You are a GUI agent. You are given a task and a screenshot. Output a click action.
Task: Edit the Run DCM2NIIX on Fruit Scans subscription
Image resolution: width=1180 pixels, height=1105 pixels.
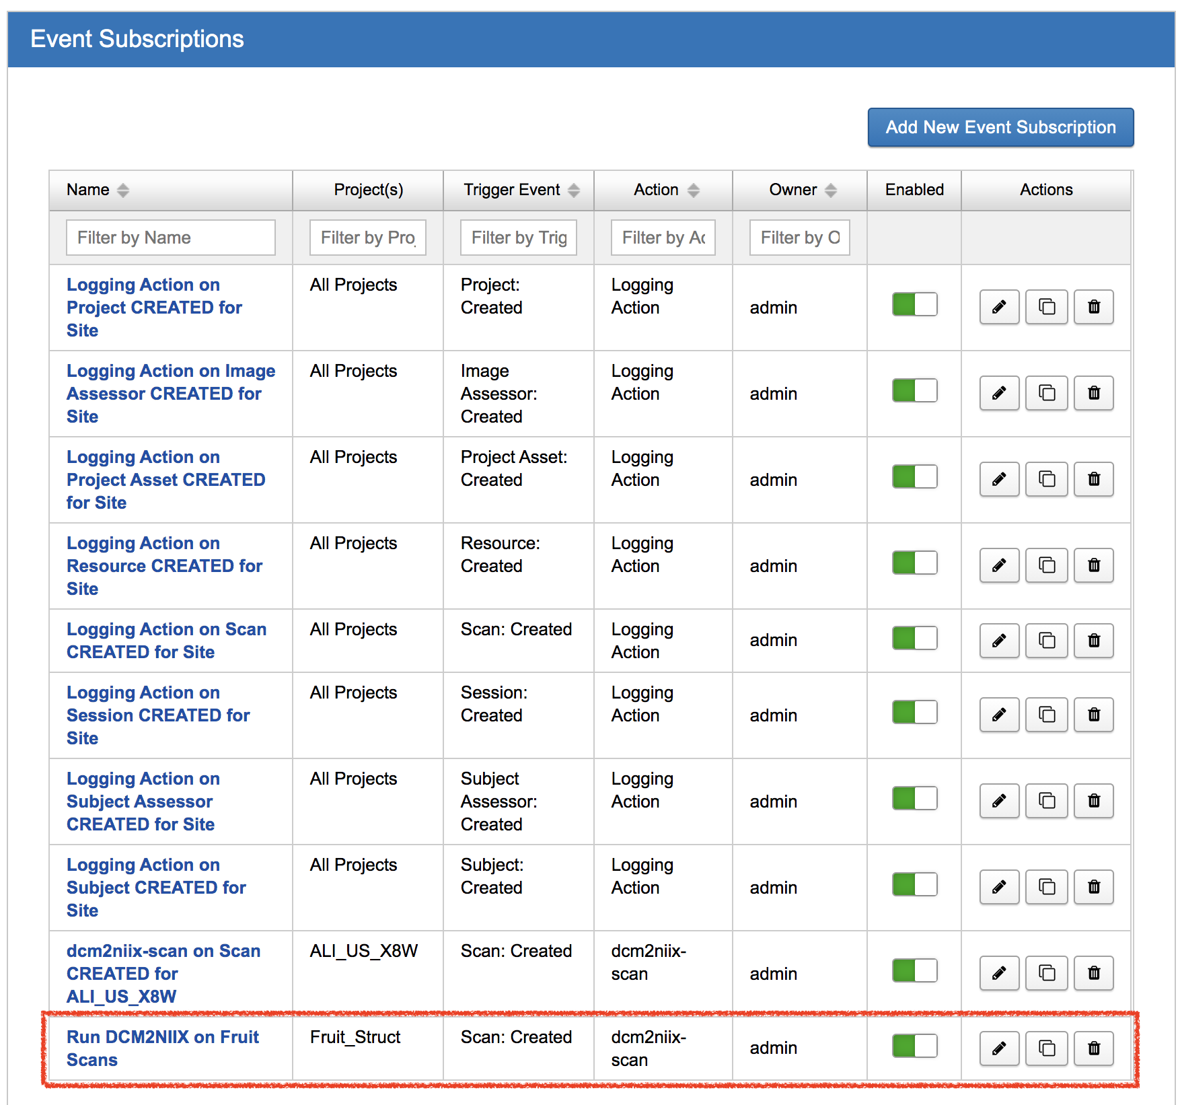coord(999,1048)
